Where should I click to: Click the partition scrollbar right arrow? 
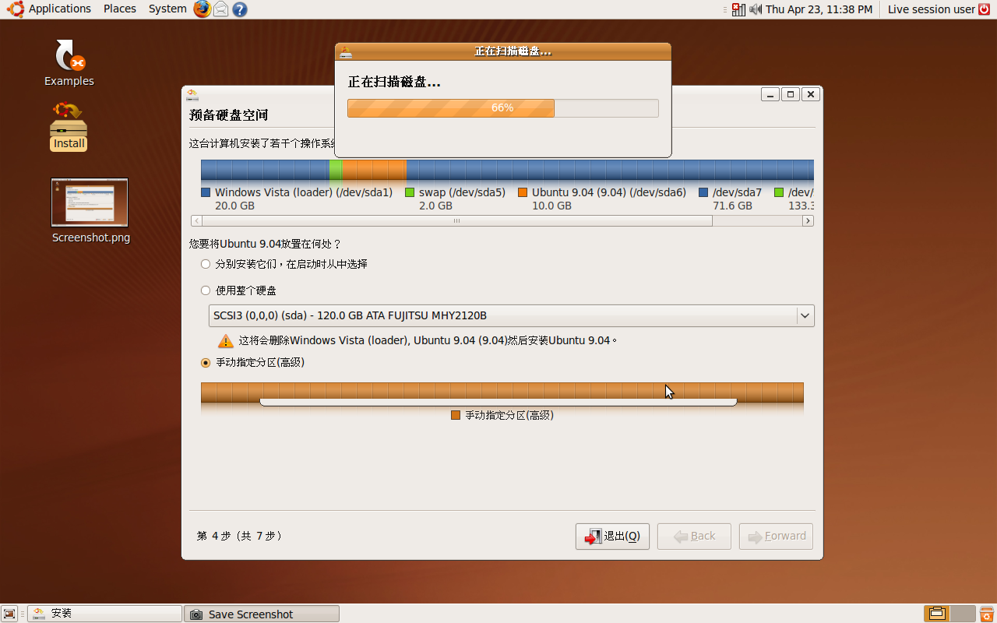click(809, 221)
